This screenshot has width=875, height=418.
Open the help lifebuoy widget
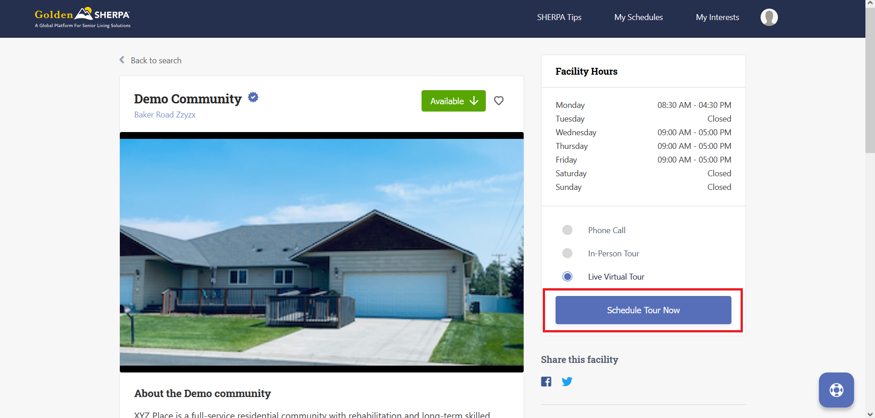click(836, 390)
